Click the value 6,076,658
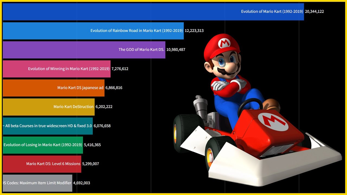Image resolution: width=347 pixels, height=195 pixels. pos(102,126)
